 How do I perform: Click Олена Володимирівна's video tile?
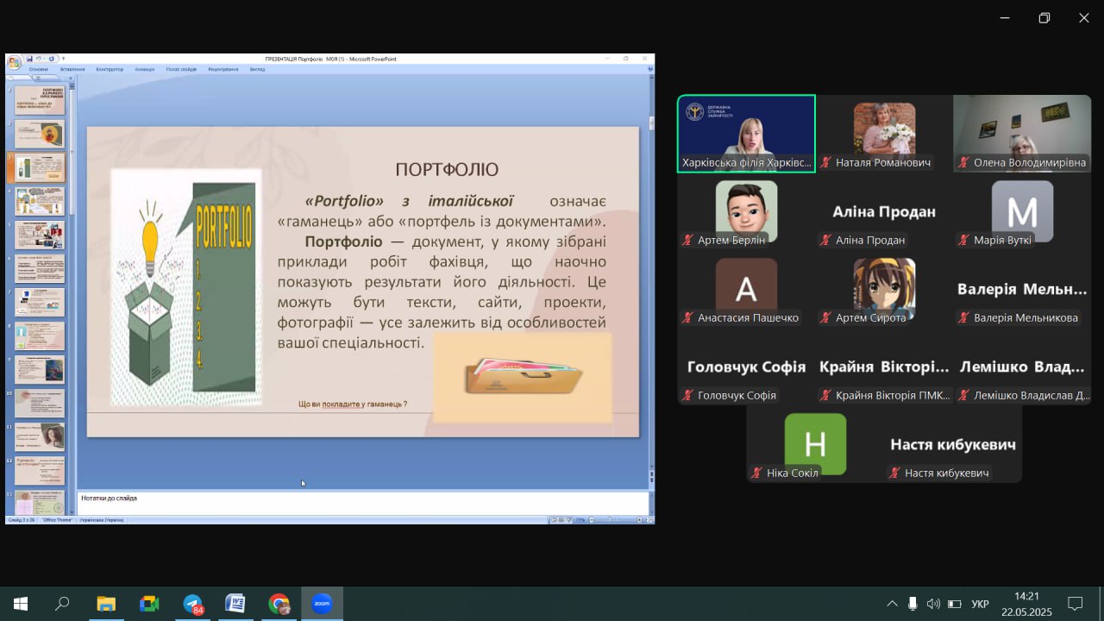click(1022, 134)
